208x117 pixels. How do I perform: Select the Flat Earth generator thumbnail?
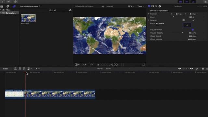(x=28, y=18)
